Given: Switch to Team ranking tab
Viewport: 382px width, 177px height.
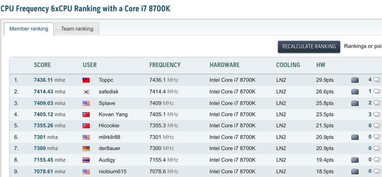Looking at the screenshot, I should [77, 29].
